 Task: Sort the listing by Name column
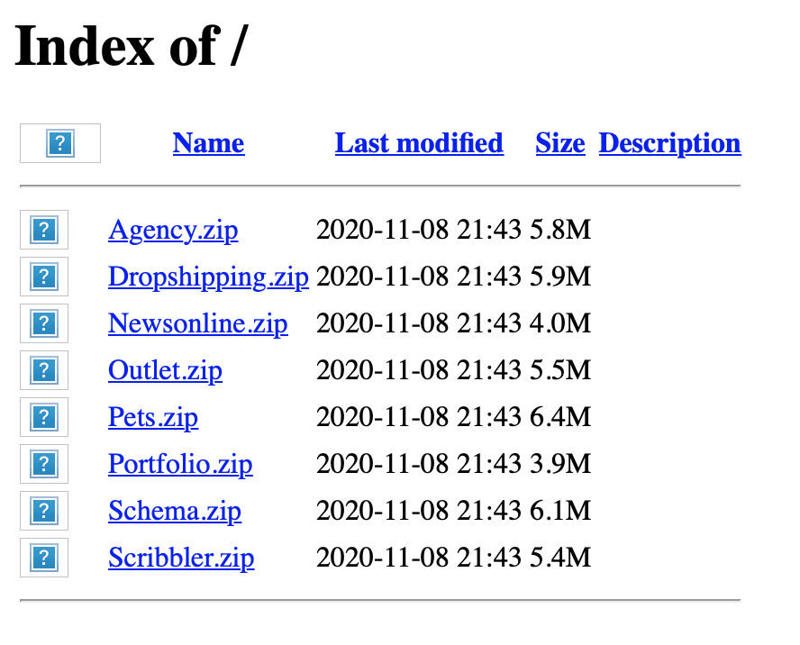[208, 143]
